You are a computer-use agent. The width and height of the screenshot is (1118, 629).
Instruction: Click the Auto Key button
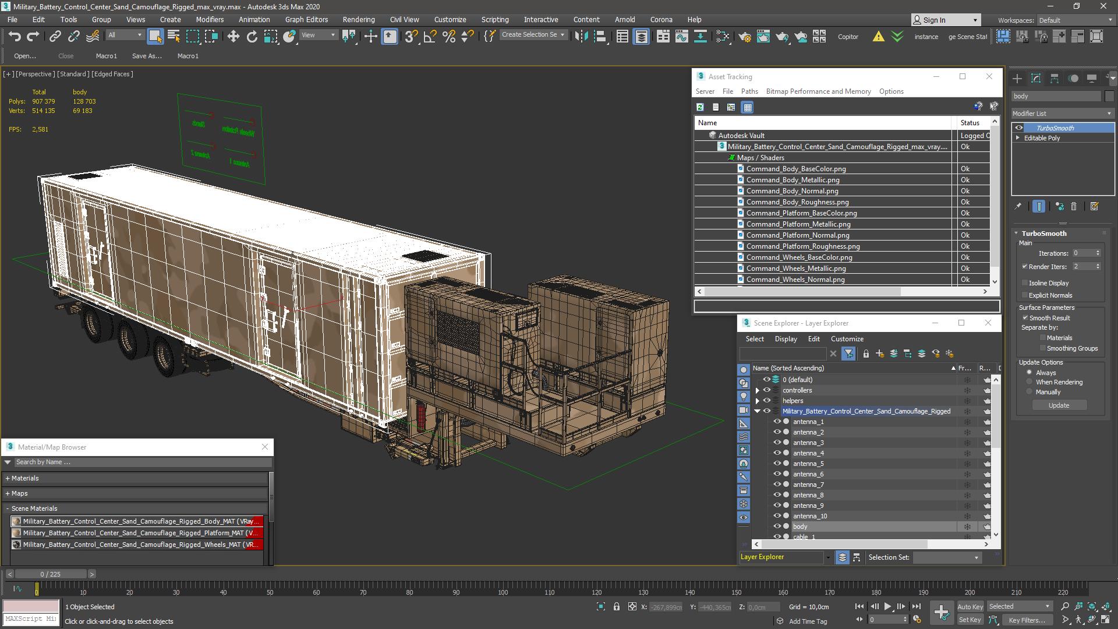point(970,606)
